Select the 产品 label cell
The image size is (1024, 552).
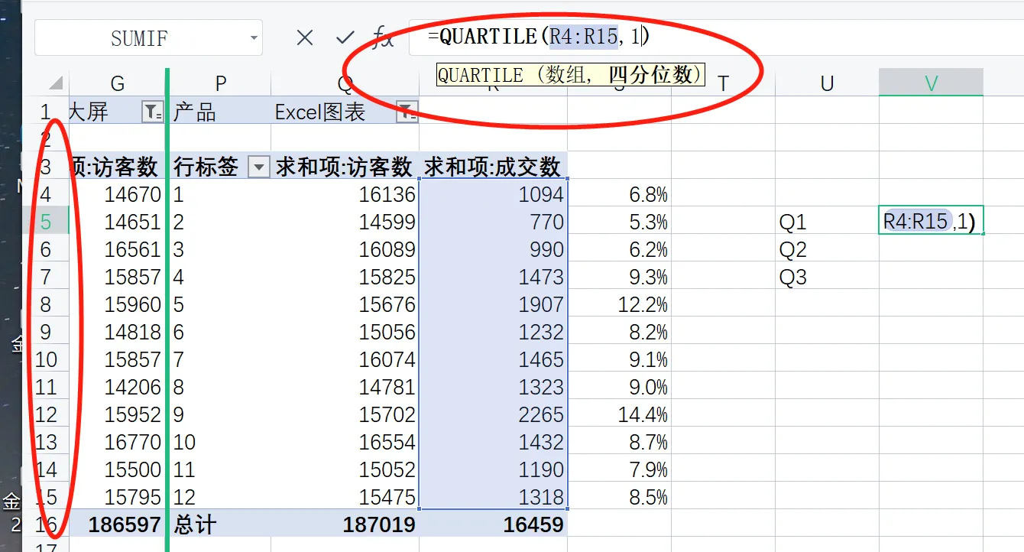coord(221,112)
